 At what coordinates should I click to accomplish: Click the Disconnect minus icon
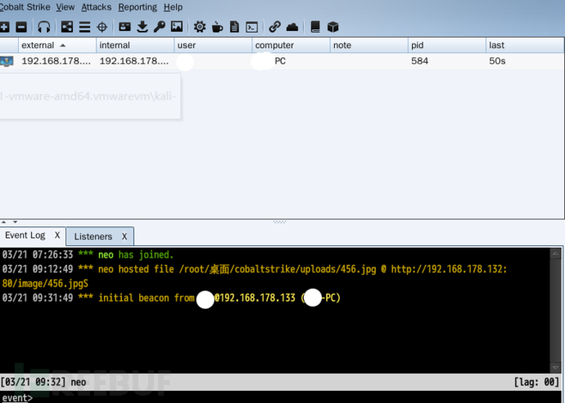point(21,27)
